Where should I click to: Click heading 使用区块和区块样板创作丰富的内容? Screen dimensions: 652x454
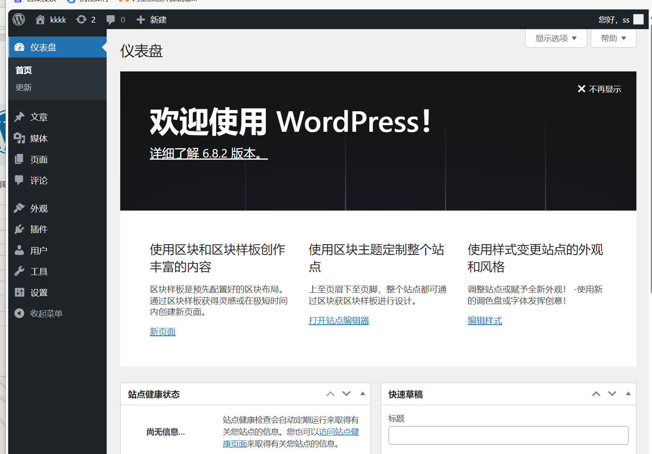(217, 258)
